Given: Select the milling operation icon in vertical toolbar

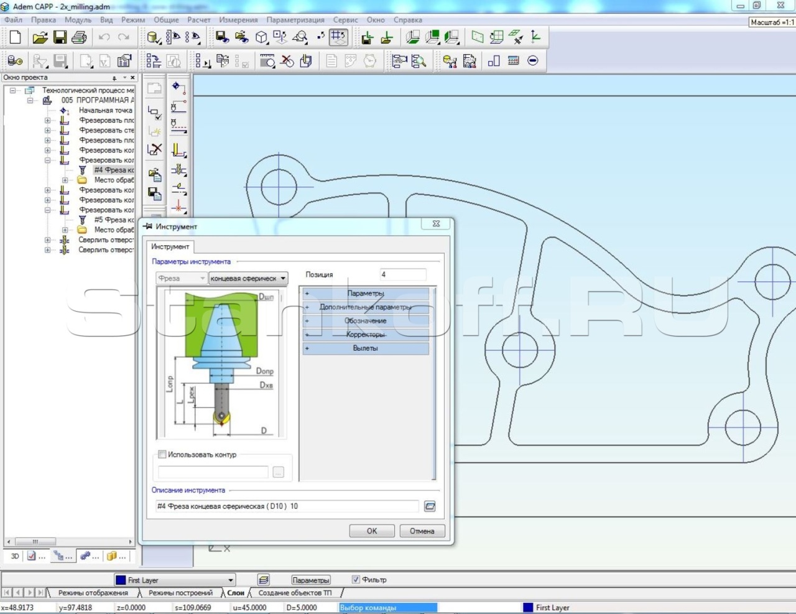Looking at the screenshot, I should coord(178,150).
